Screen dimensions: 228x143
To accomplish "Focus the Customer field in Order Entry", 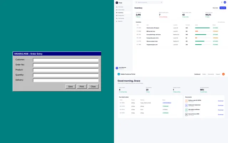I will [66, 60].
